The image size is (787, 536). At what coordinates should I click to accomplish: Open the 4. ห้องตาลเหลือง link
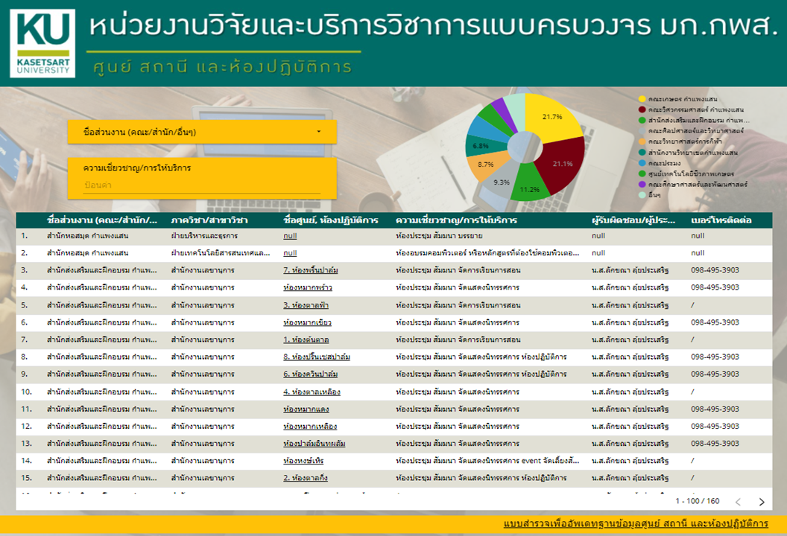[312, 392]
